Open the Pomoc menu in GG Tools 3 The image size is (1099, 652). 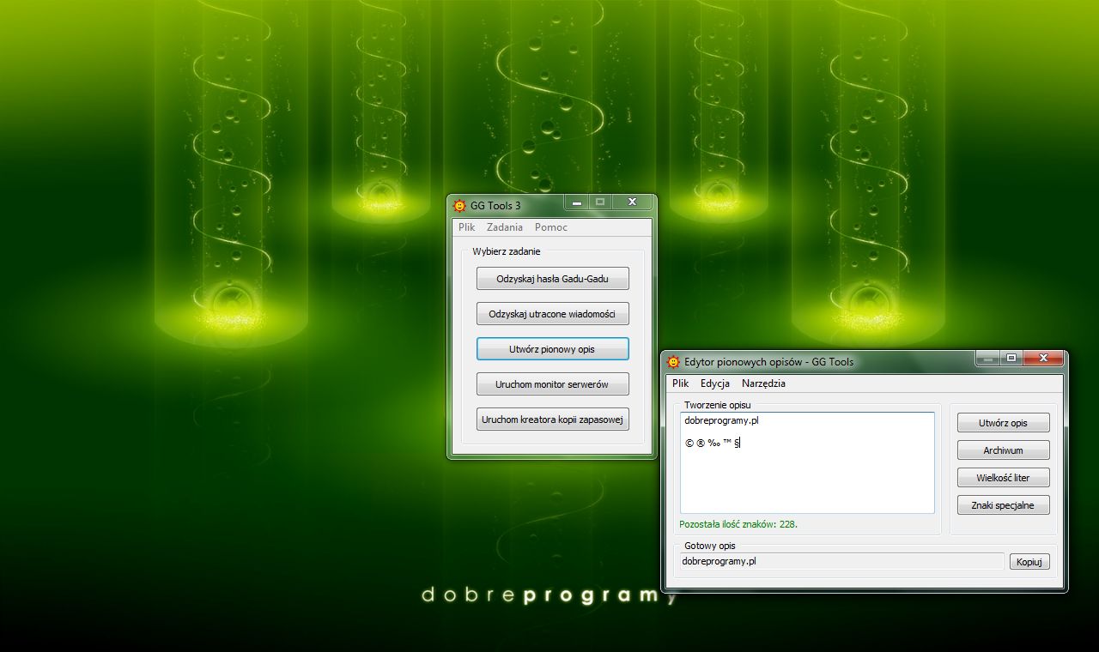click(551, 227)
